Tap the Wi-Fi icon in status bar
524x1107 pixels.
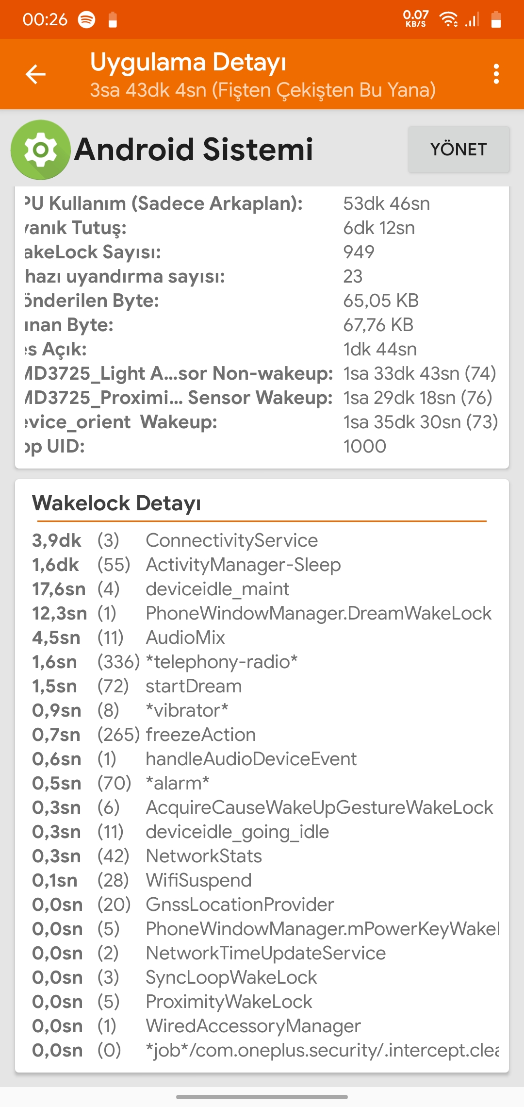[x=448, y=19]
